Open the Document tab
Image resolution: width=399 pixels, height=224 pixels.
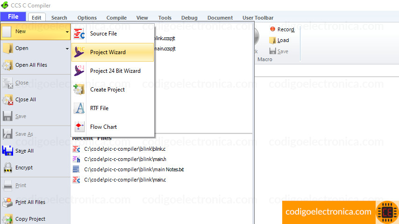tap(220, 18)
